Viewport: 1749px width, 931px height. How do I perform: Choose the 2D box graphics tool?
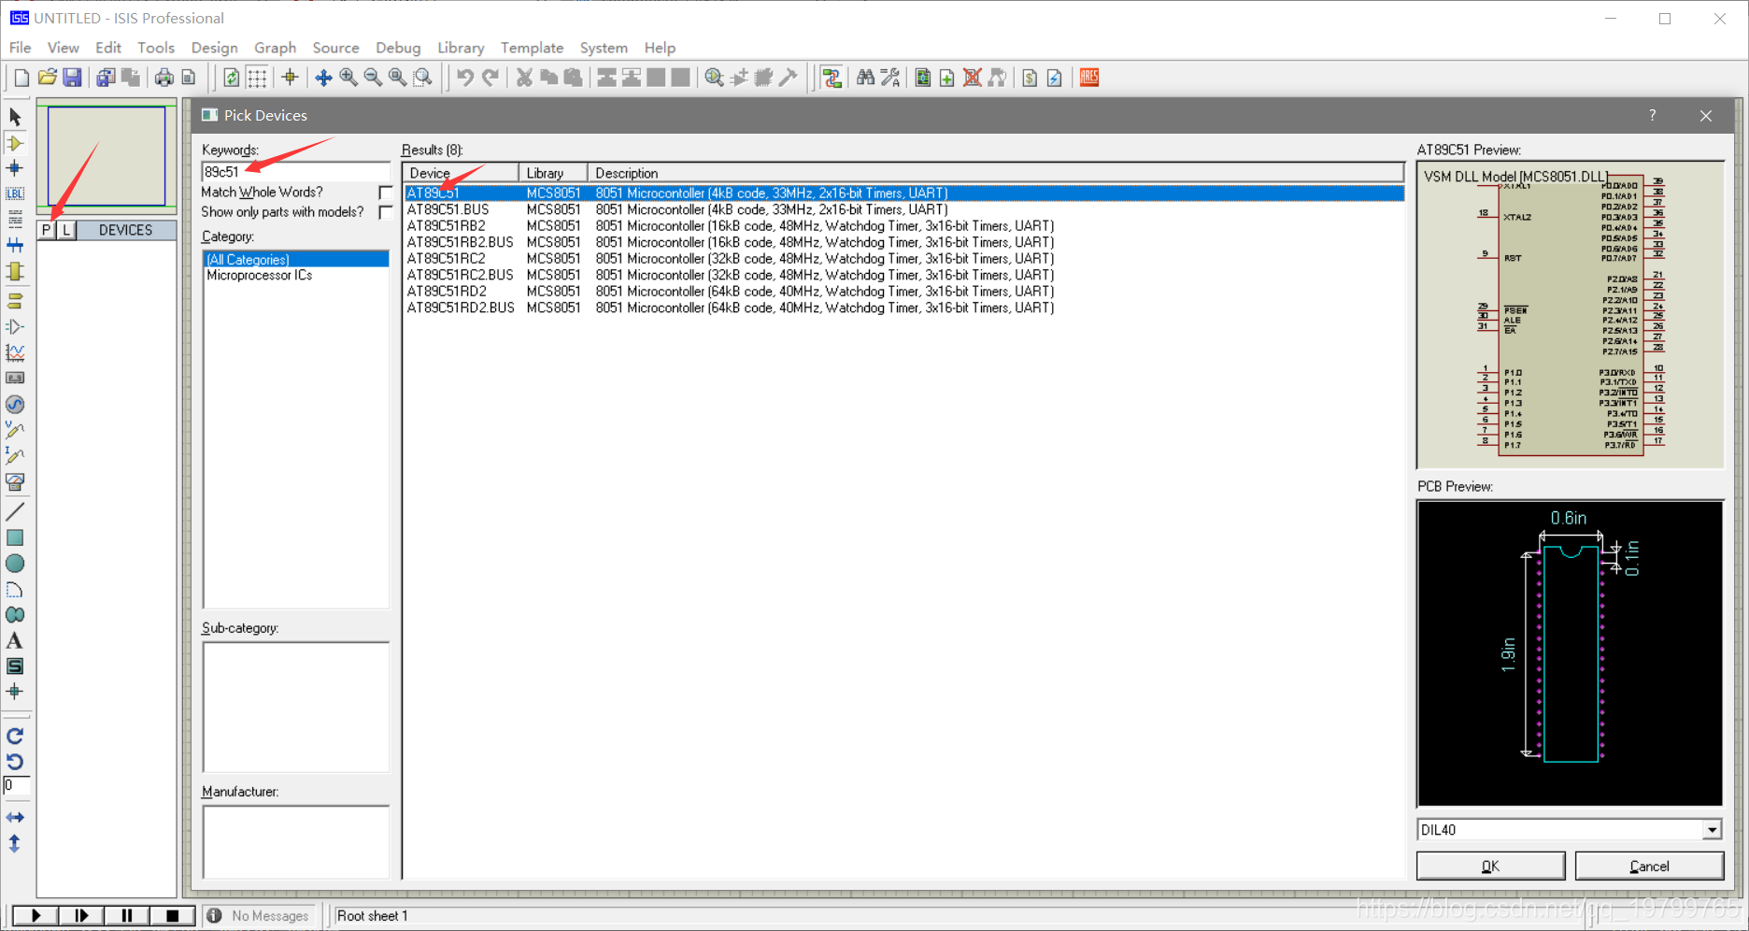tap(15, 537)
